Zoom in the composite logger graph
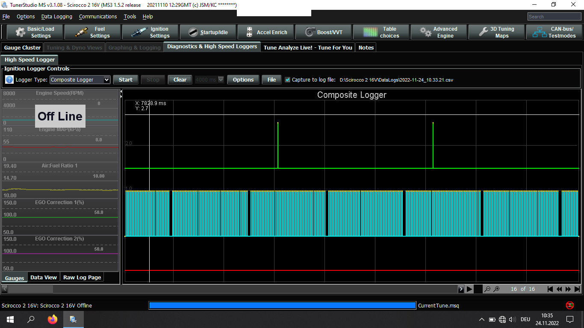The width and height of the screenshot is (584, 328). [x=496, y=289]
